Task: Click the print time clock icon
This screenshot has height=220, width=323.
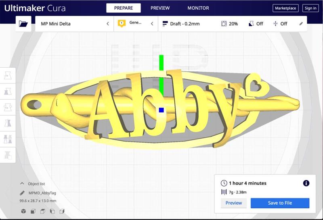Action: (x=224, y=183)
